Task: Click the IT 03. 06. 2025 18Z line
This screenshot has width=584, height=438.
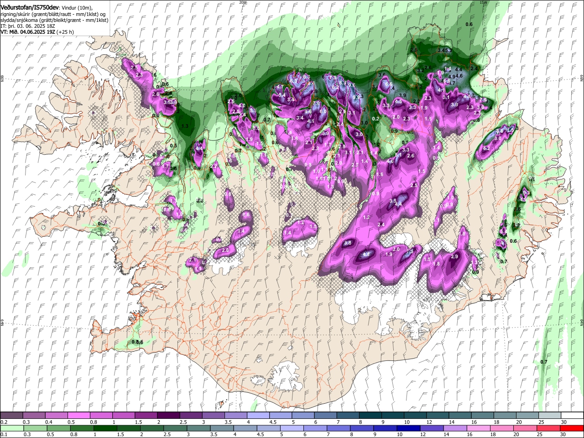Action: 28,26
